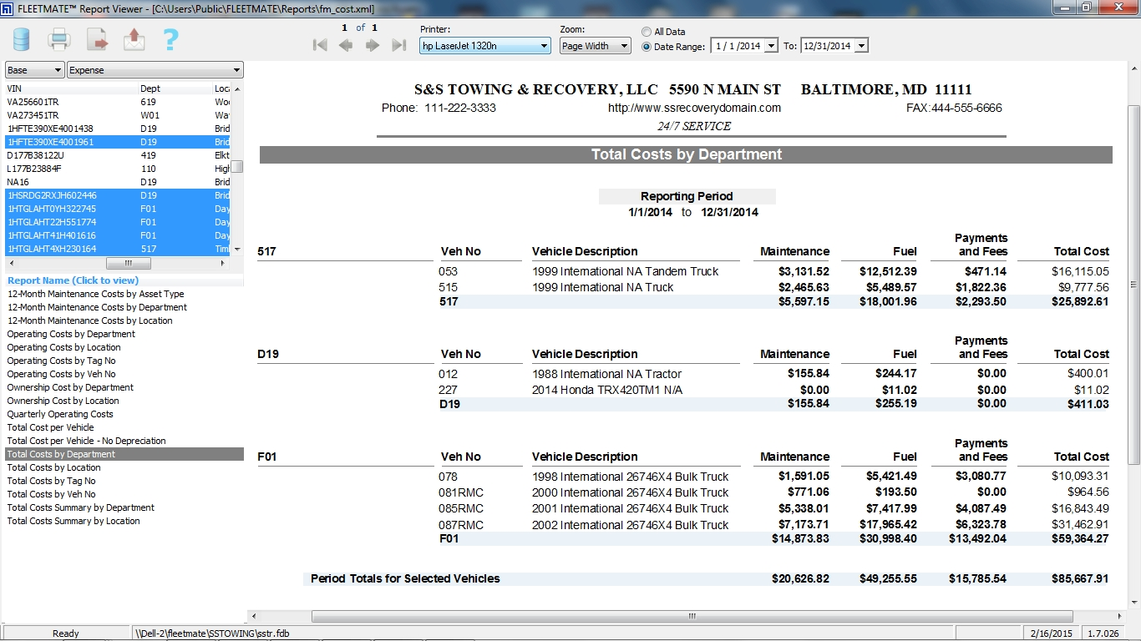Go to previous page arrow
Image resolution: width=1141 pixels, height=641 pixels.
pos(346,45)
